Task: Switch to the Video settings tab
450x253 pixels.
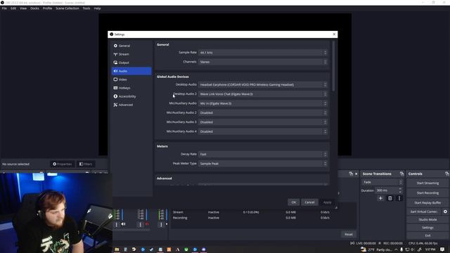Action: [x=131, y=79]
